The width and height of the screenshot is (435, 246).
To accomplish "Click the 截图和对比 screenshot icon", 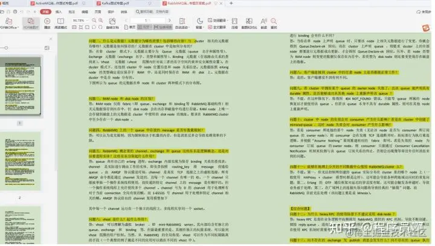I will pos(249,21).
